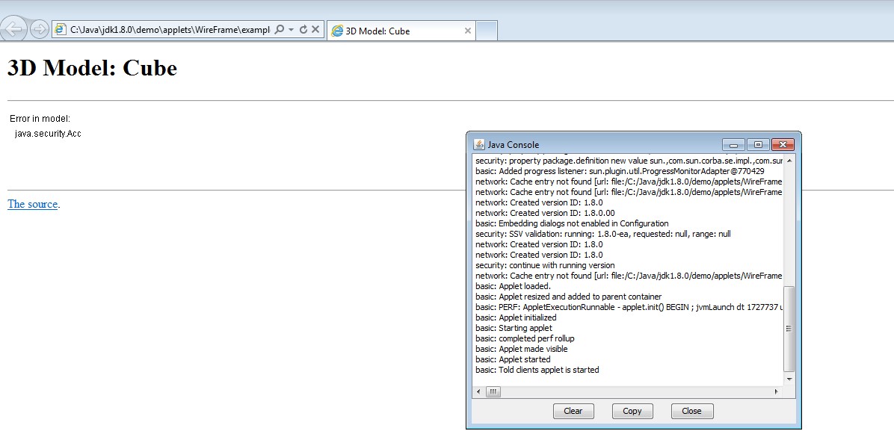Image resolution: width=894 pixels, height=440 pixels.
Task: Click the Close button at console bottom
Action: [x=691, y=411]
